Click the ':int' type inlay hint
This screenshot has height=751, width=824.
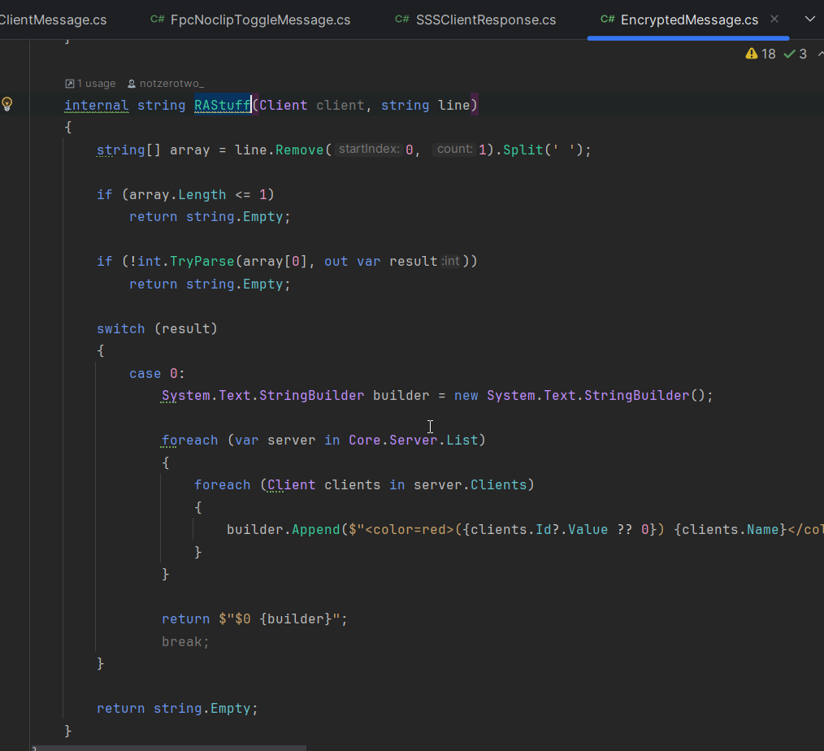coord(450,261)
